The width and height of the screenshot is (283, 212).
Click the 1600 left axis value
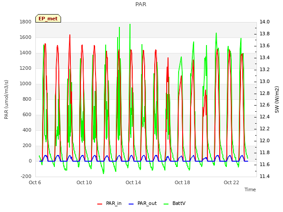tap(26, 37)
